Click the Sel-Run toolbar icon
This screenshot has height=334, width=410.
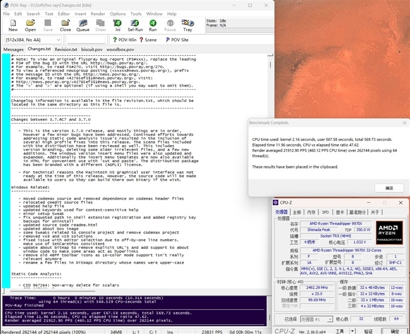(135, 25)
